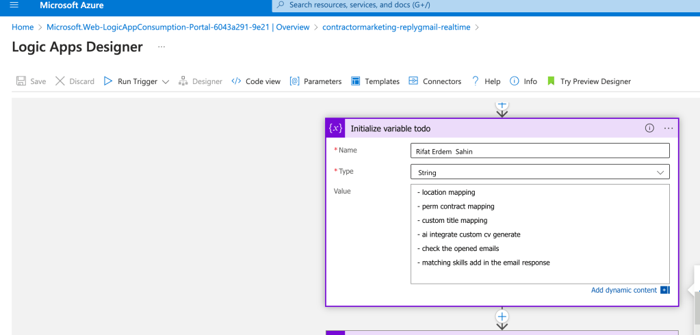
Task: Open Microsoft.Web-LogicAppConsumption-Portal Overview breadcrumb
Action: (178, 27)
